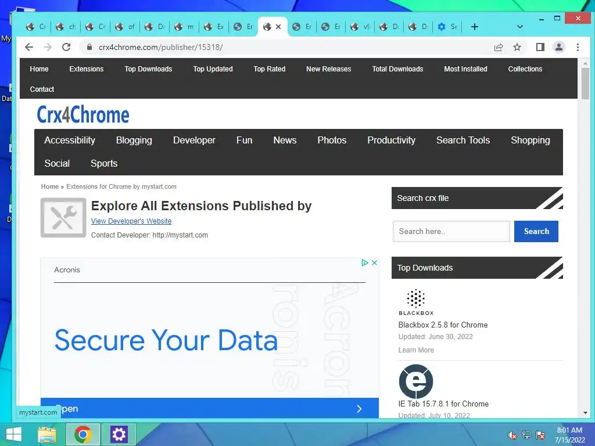This screenshot has width=595, height=446.
Task: Switch to the 'ch' browser tab
Action: [66, 27]
